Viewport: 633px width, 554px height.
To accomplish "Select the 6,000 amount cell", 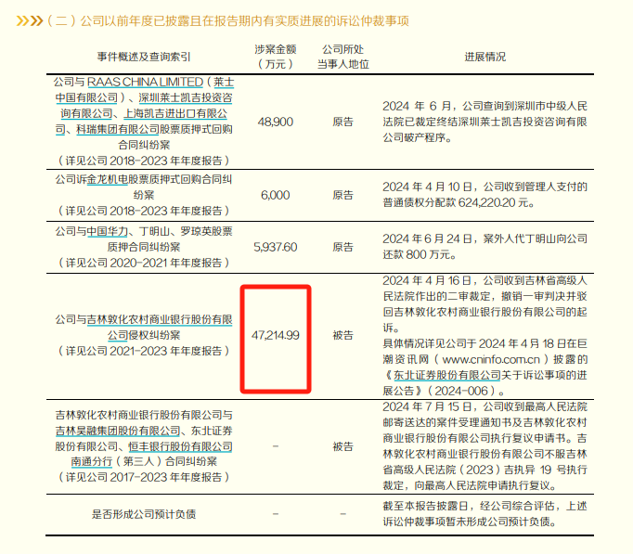I will tap(276, 195).
